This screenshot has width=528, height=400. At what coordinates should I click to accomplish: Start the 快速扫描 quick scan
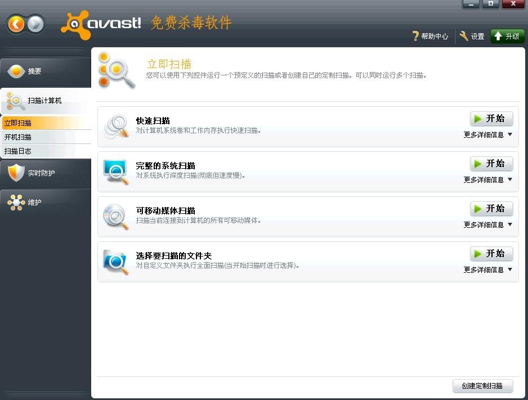[x=491, y=118]
